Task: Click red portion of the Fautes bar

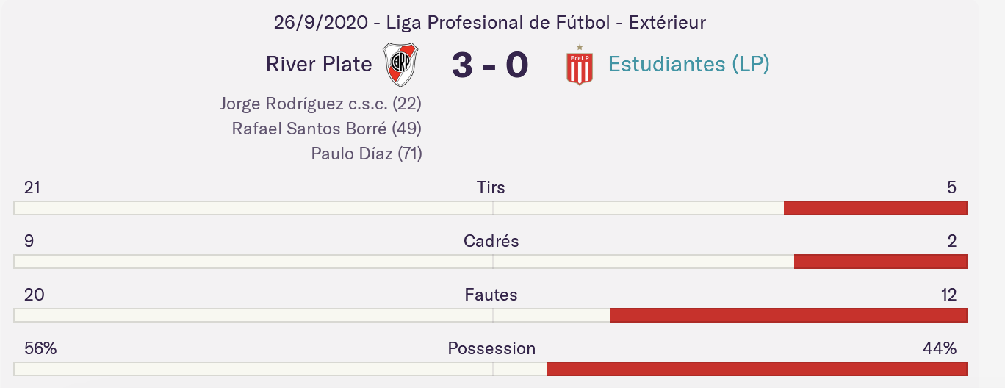Action: [788, 315]
